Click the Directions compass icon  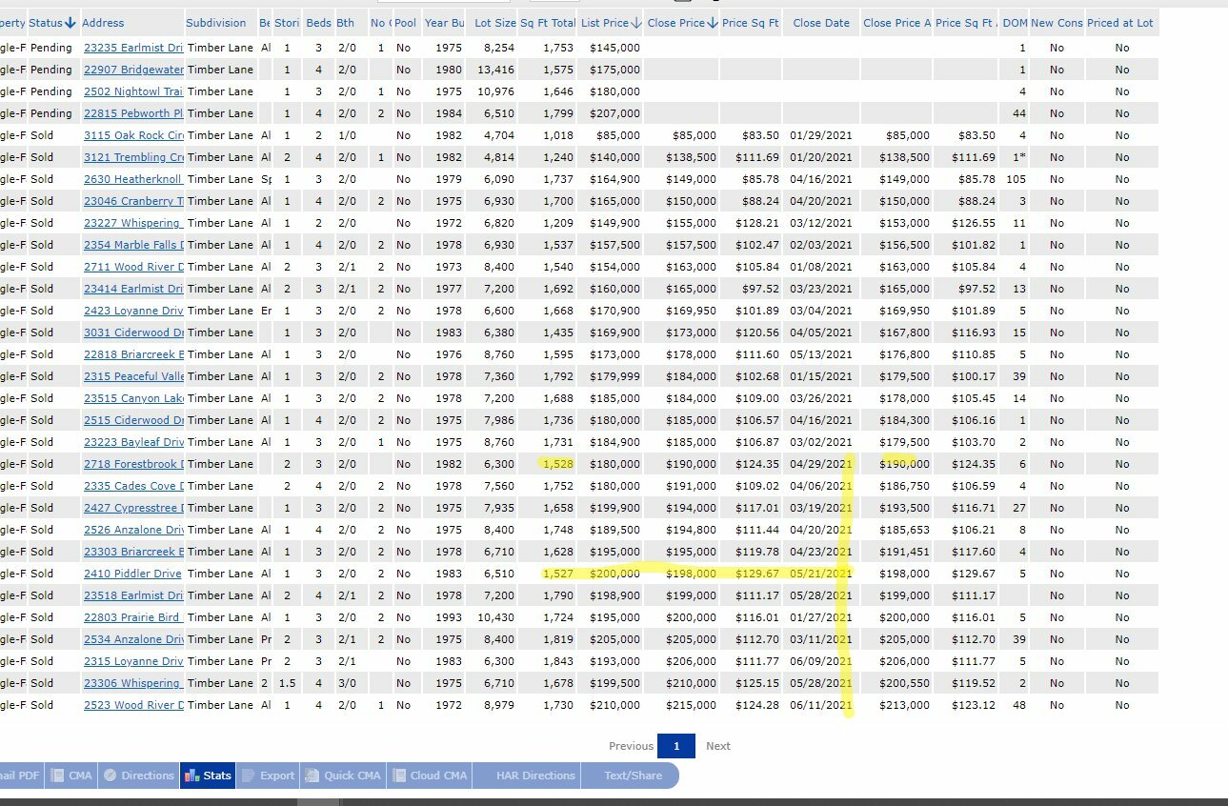tap(111, 776)
